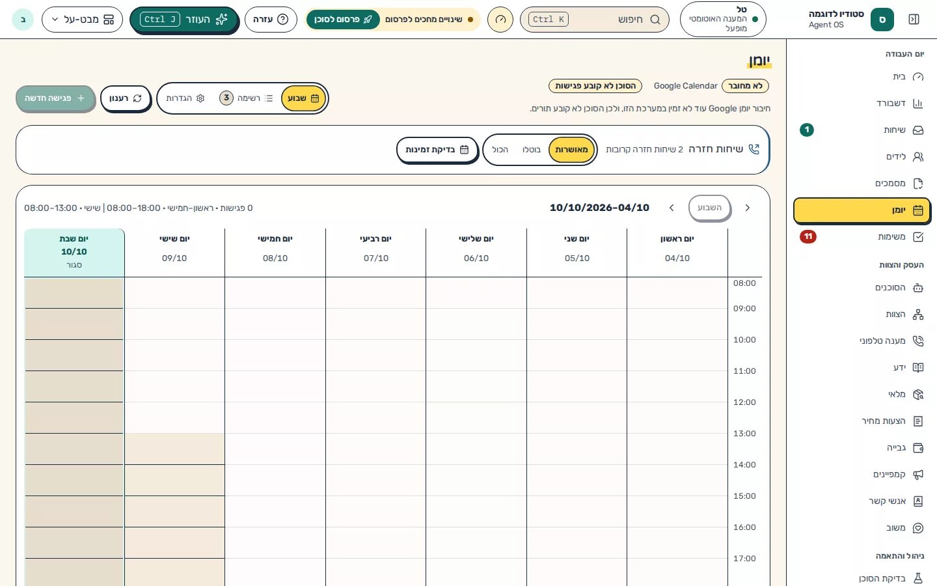Open הסוכנים agents page

862,288
